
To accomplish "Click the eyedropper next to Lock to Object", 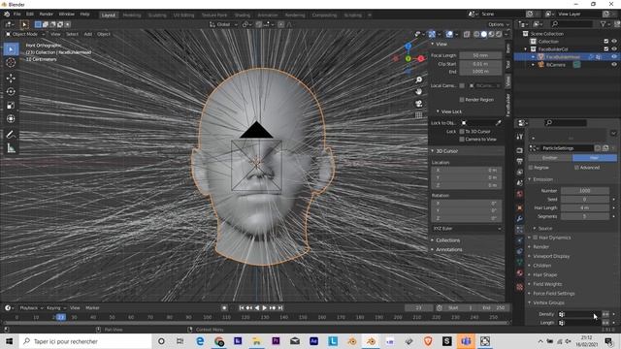I will [x=498, y=123].
